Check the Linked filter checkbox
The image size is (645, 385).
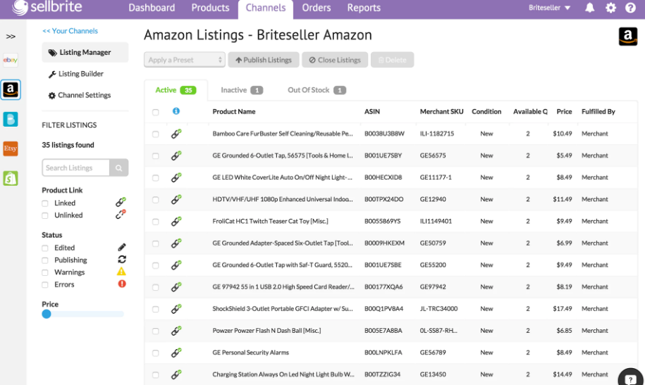pyautogui.click(x=45, y=203)
